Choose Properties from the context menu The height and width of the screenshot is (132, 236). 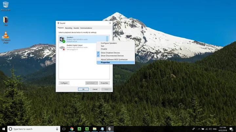click(x=105, y=62)
